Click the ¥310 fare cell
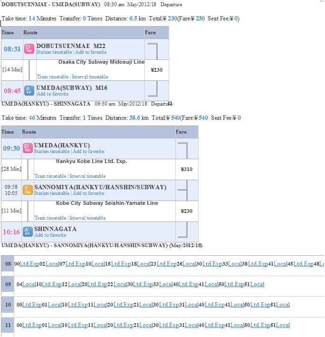The width and height of the screenshot is (325, 337). pyautogui.click(x=187, y=169)
